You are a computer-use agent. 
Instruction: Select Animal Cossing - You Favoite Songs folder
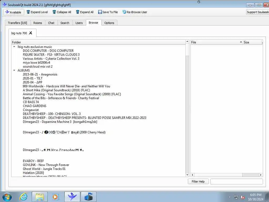72,94
